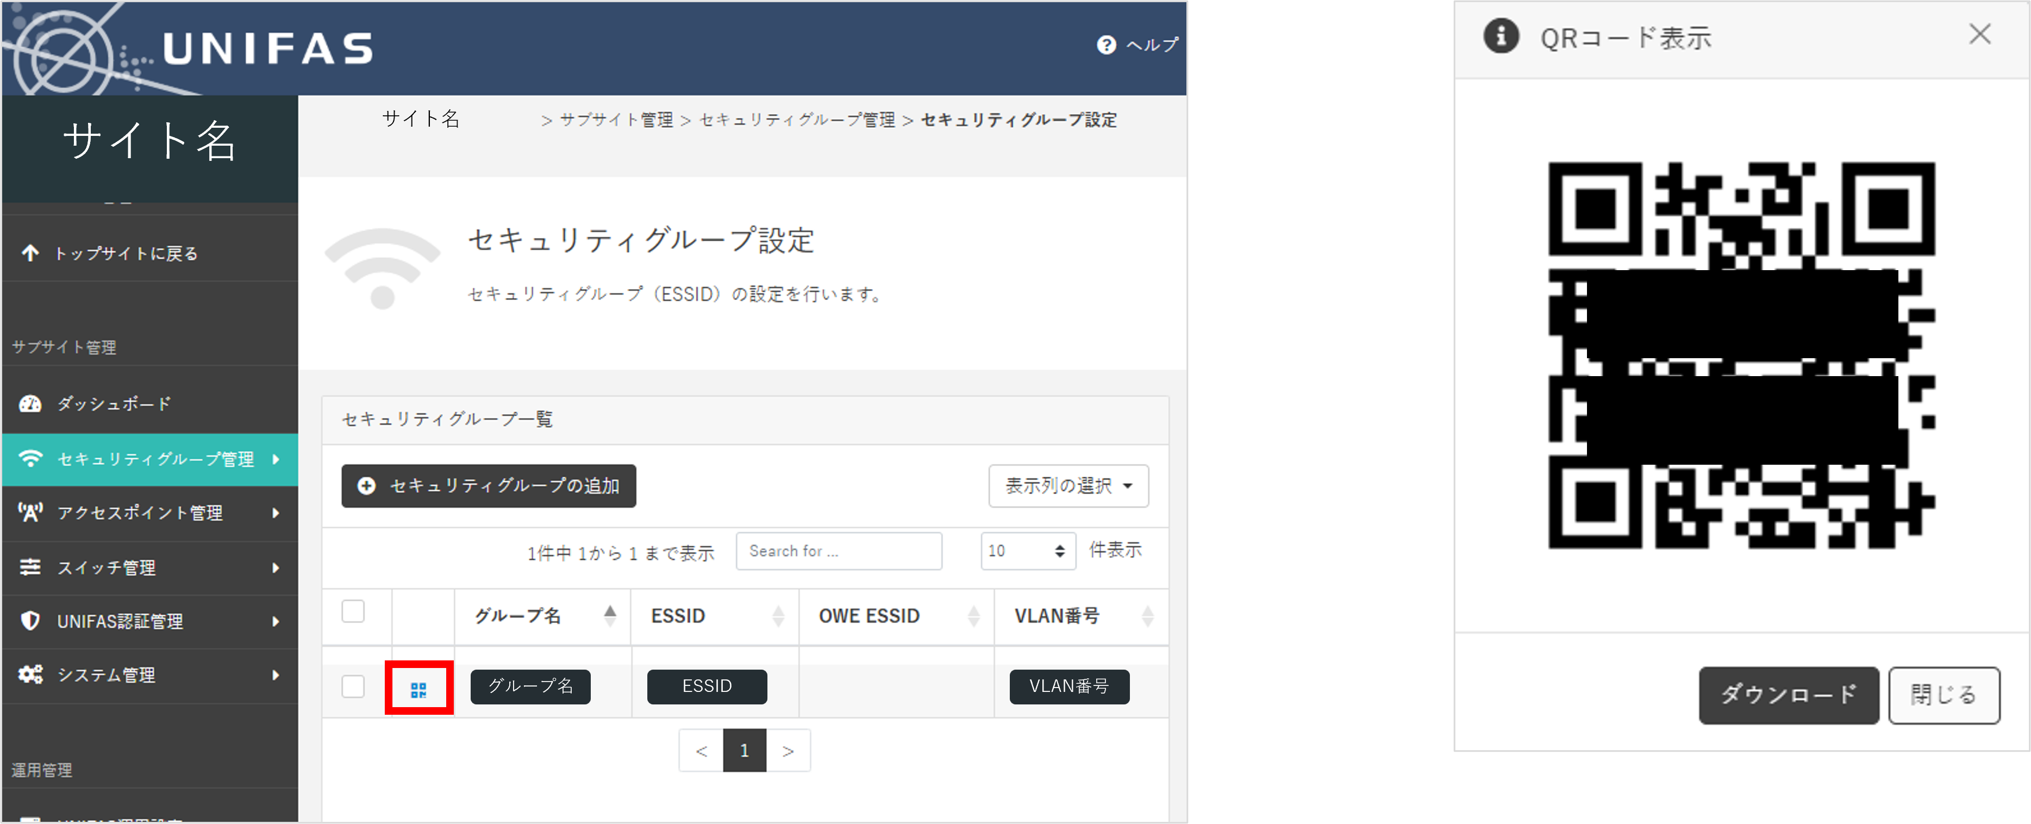Open ダッシュボード menu item
Viewport: 2031px width, 824px height.
point(150,404)
